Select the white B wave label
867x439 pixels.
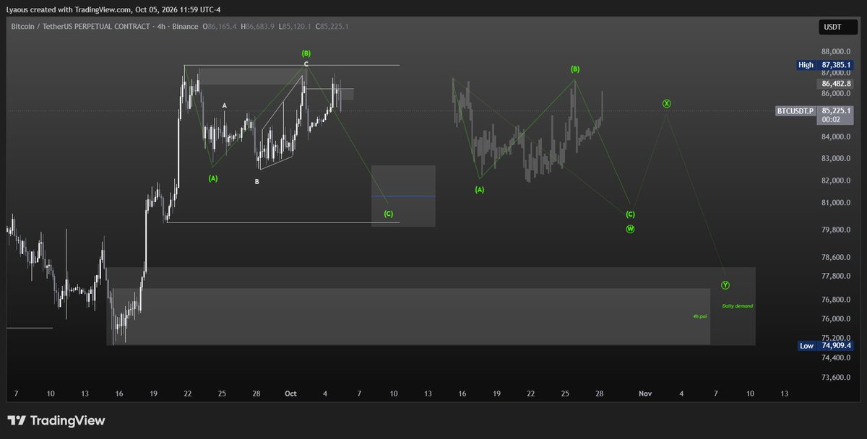[x=256, y=182]
